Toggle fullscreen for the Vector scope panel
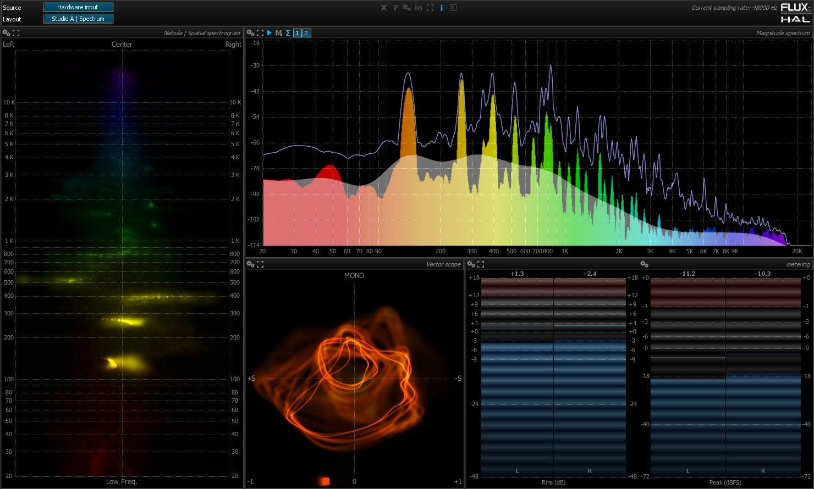The width and height of the screenshot is (814, 489). pyautogui.click(x=258, y=264)
